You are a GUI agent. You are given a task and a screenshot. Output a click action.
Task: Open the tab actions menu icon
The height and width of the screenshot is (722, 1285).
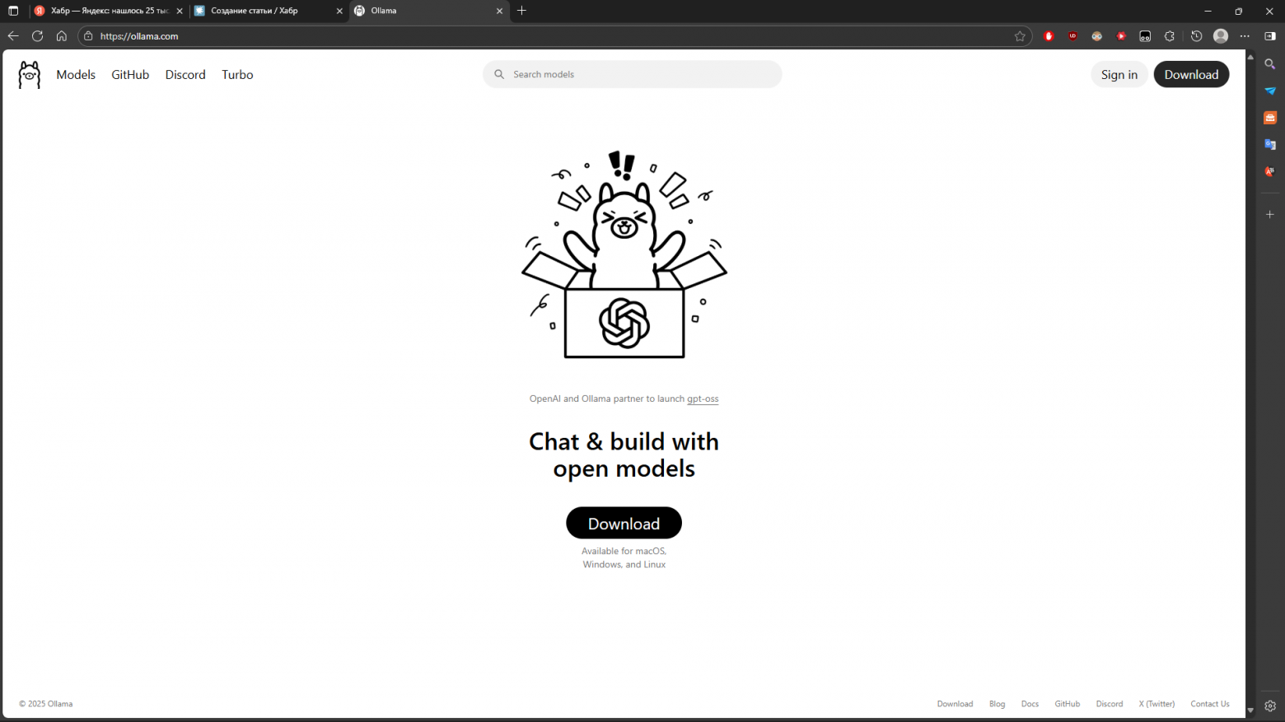(13, 11)
